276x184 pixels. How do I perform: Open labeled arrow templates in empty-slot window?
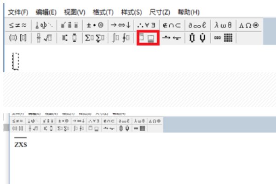point(172,38)
